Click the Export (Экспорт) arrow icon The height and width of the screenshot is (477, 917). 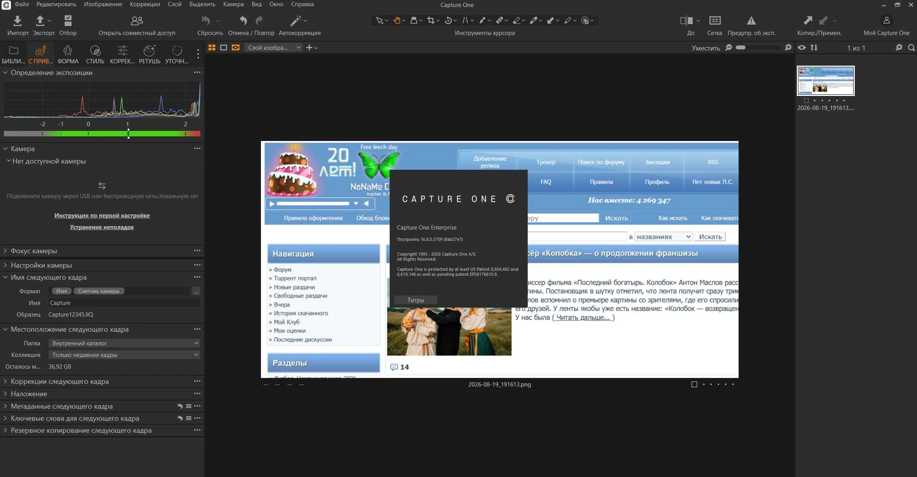40,21
